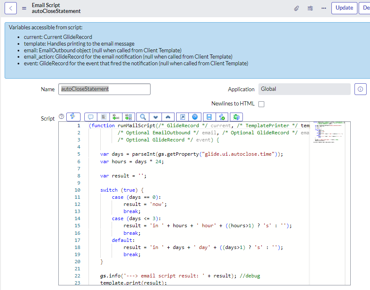Click the 'switch (true) {' code line
370x290 pixels.
[122, 190]
